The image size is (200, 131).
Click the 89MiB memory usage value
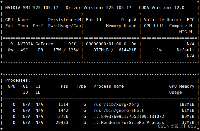click(x=188, y=117)
